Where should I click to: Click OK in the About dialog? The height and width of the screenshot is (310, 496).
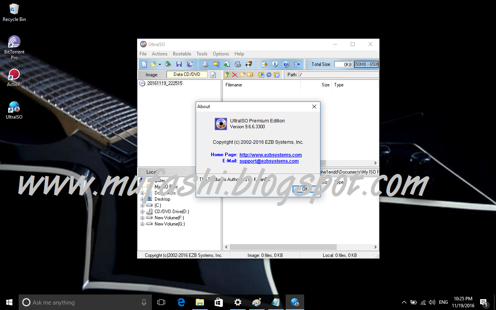tap(305, 189)
